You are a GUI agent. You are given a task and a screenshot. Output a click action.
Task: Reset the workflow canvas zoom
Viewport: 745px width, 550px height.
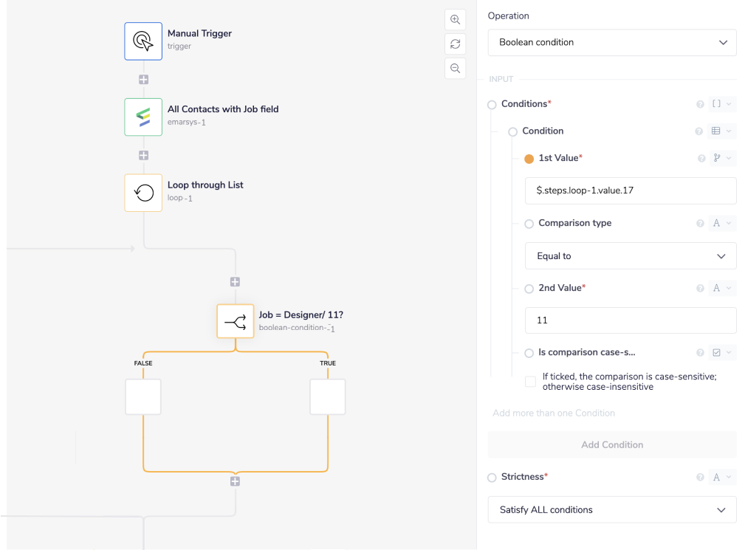click(x=456, y=44)
